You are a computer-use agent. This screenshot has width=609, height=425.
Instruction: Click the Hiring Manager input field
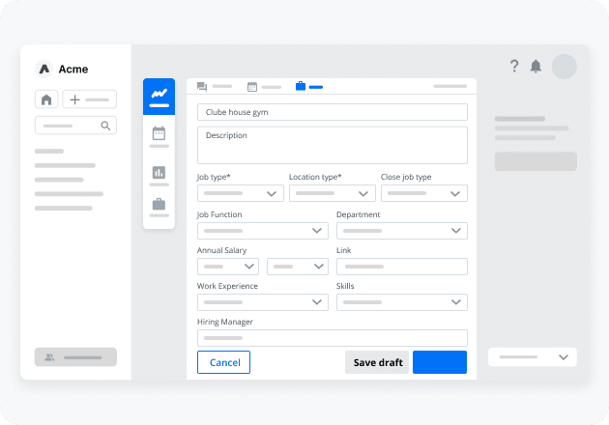pyautogui.click(x=333, y=338)
